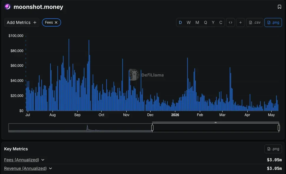
Task: Export Key Metrics as .png
Action: 273,149
